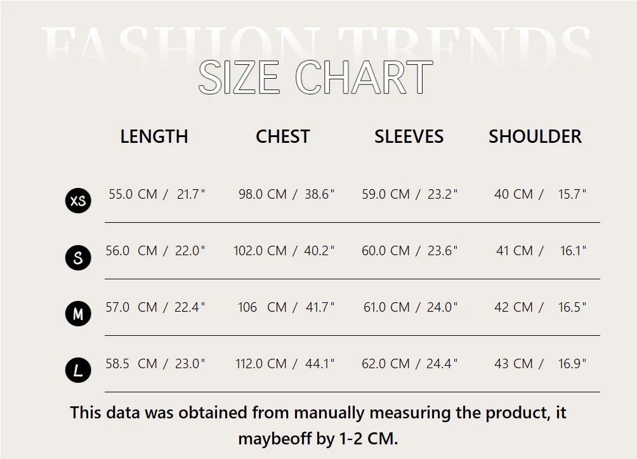Click the S size badge icon
This screenshot has height=459, width=637.
pos(78,257)
